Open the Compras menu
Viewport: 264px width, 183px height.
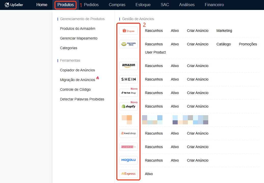(x=117, y=5)
